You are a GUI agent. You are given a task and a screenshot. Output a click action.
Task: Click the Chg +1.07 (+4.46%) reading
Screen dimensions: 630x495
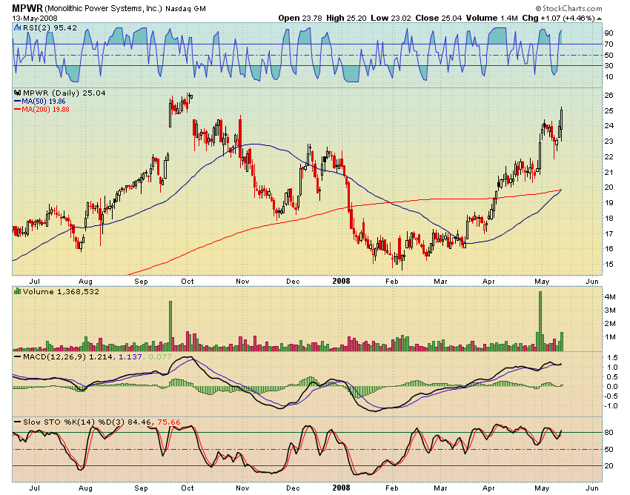558,18
